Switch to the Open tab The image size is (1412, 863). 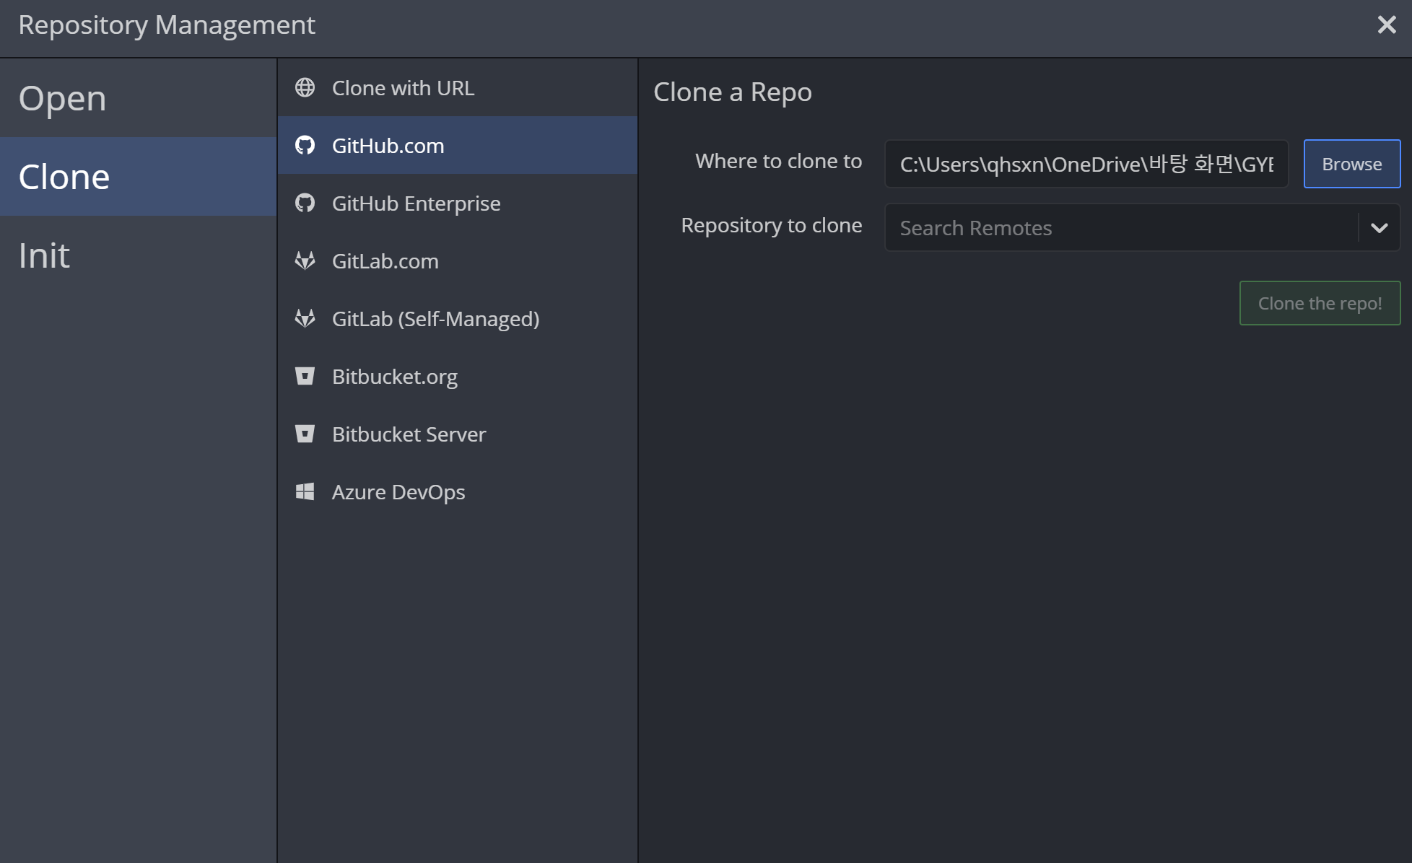(x=63, y=98)
